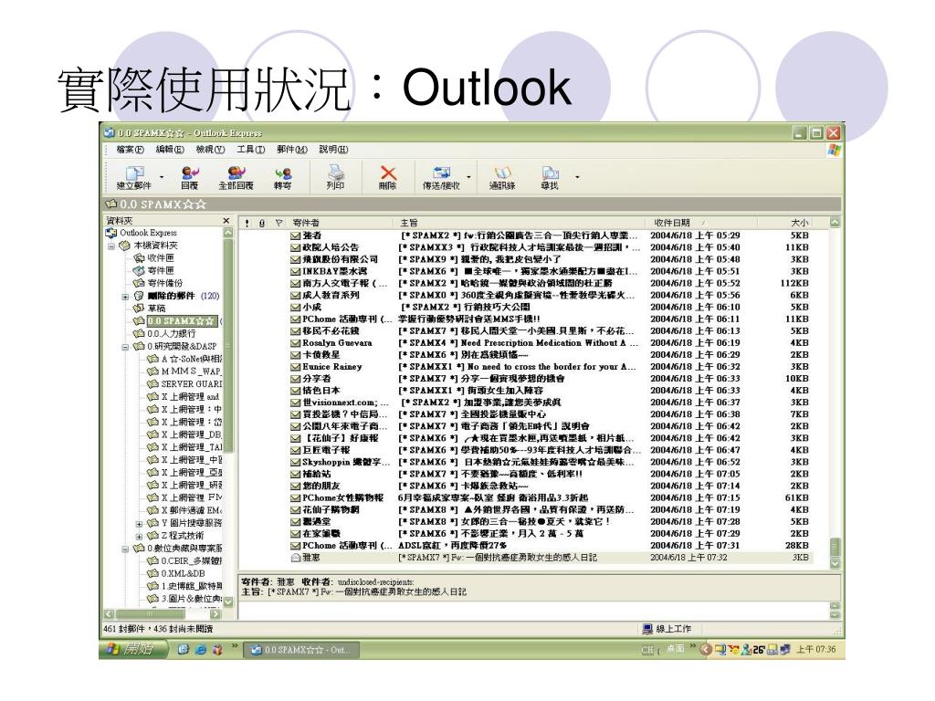The width and height of the screenshot is (935, 701).
Task: Sort by 收件日期 column header
Action: 701,223
